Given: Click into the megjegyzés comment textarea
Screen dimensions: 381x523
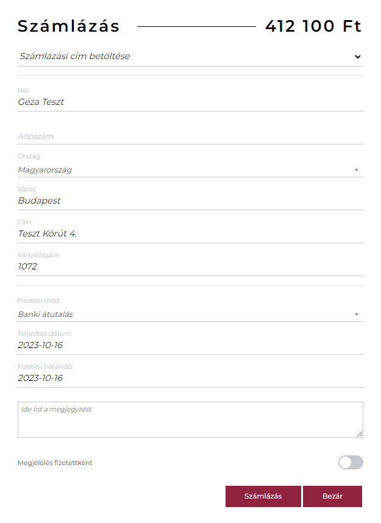Looking at the screenshot, I should tap(189, 419).
